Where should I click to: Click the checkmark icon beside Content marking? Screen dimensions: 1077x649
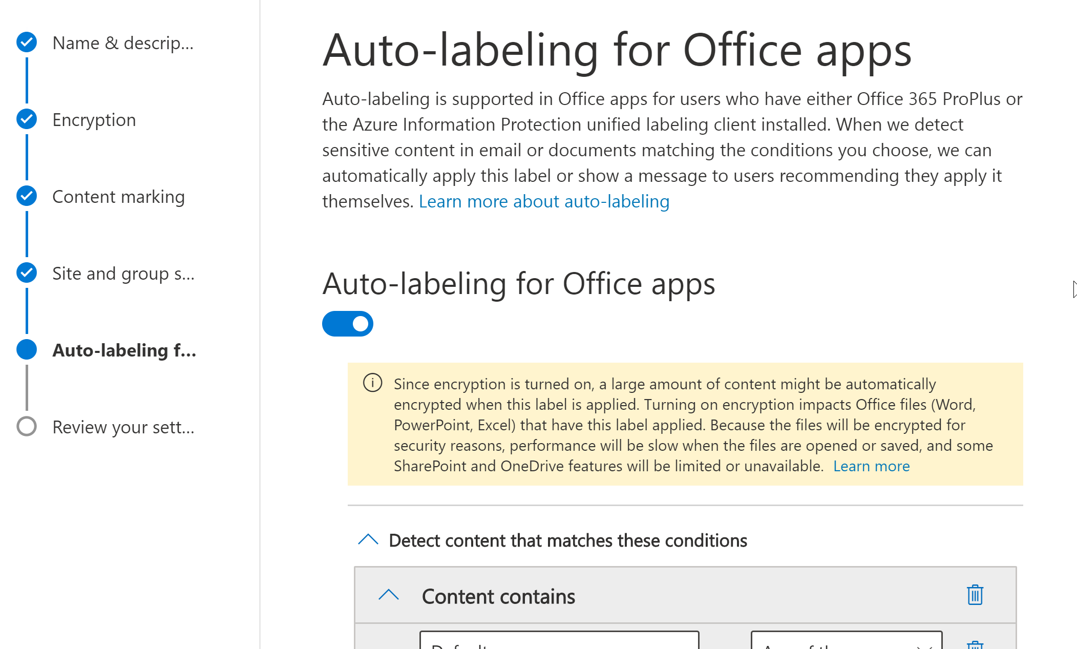(26, 196)
